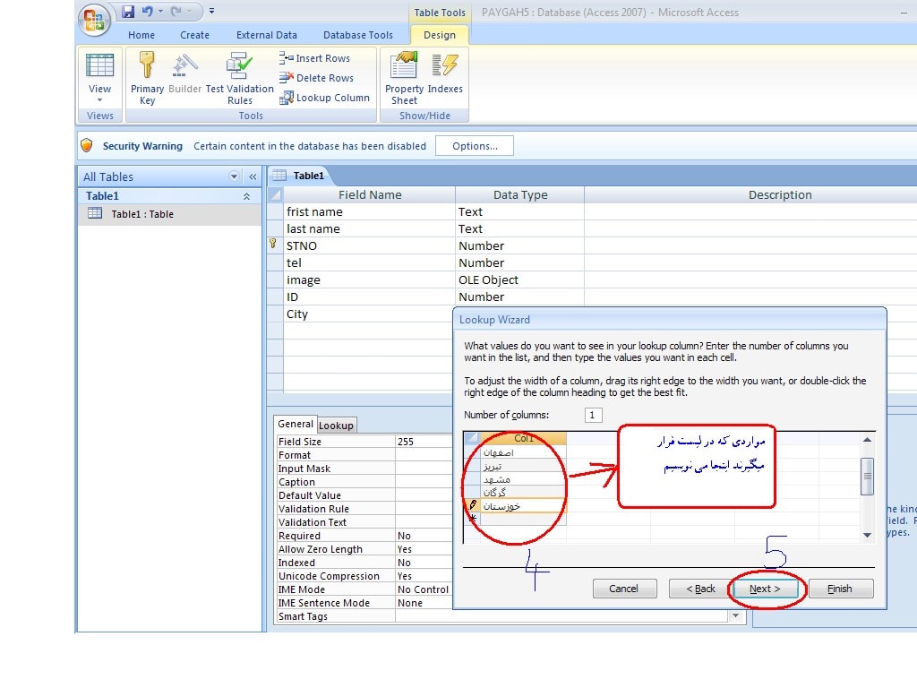The image size is (917, 688).
Task: Select the General properties tab
Action: point(296,424)
